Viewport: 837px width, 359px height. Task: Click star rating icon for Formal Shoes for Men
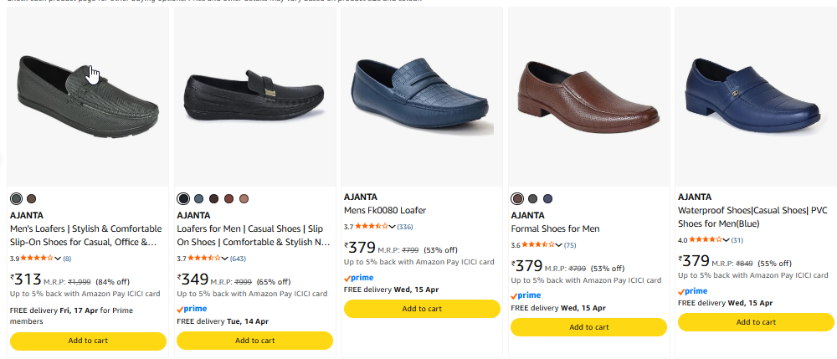click(538, 245)
